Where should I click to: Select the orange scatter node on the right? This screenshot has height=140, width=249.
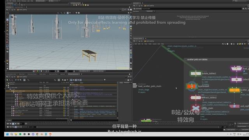(234, 90)
